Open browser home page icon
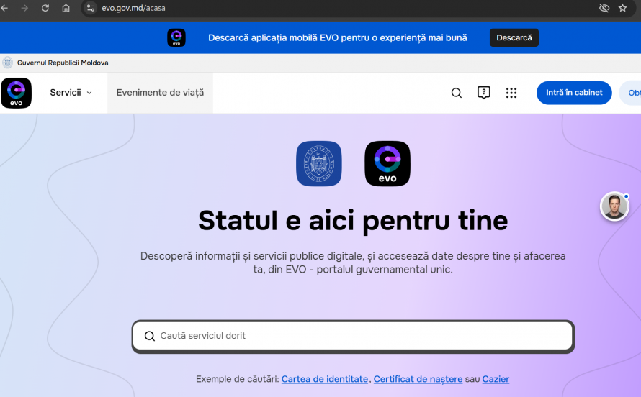The height and width of the screenshot is (397, 641). coord(66,8)
